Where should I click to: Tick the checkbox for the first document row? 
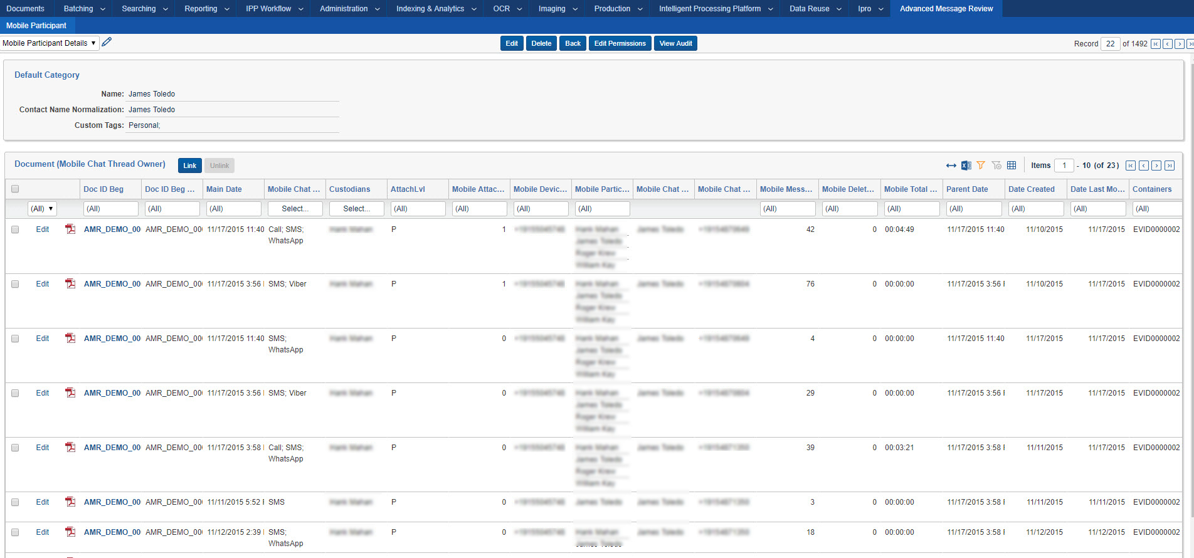pyautogui.click(x=15, y=229)
